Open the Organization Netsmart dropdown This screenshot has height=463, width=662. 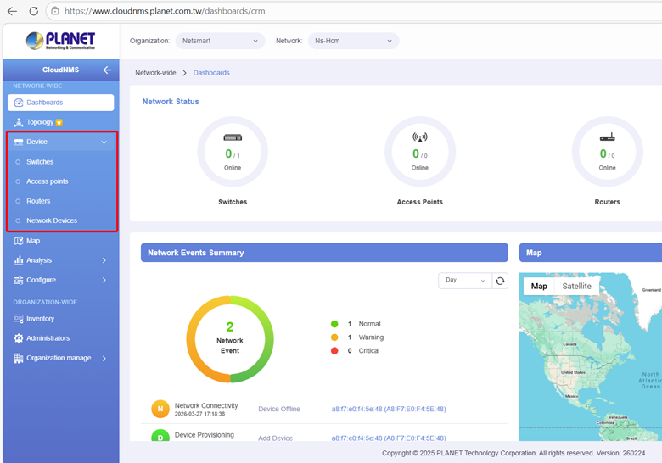click(219, 41)
